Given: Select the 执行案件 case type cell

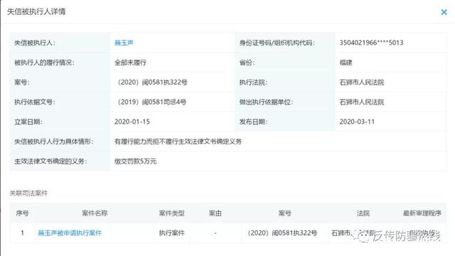Looking at the screenshot, I should [172, 233].
